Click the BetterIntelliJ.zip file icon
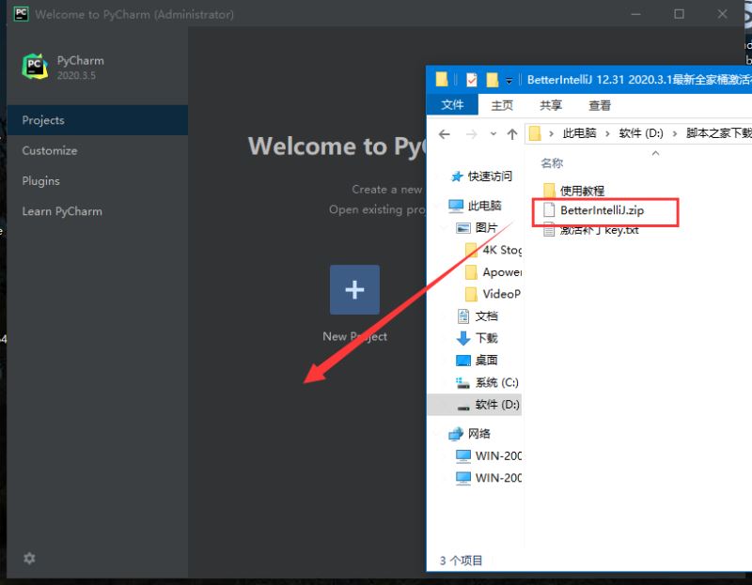Viewport: 752px width, 585px height. pyautogui.click(x=549, y=210)
